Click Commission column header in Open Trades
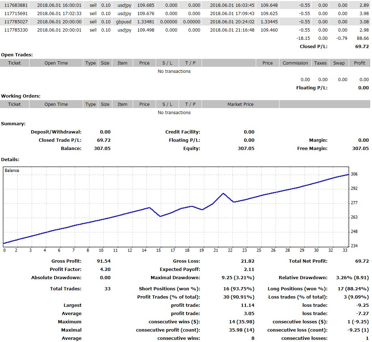This screenshot has width=372, height=342. tap(295, 63)
